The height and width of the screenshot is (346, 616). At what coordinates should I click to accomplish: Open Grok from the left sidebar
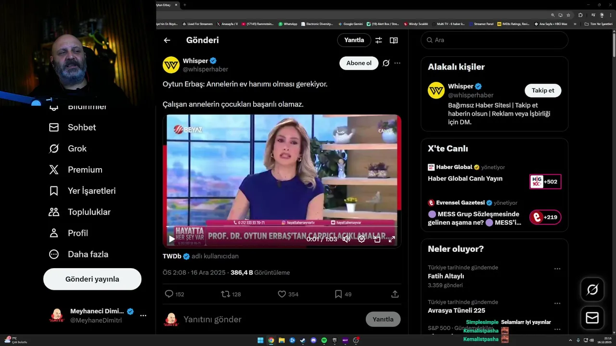(68, 148)
